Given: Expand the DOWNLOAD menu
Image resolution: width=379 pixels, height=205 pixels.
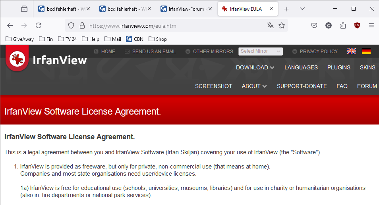Looking at the screenshot, I should click(255, 67).
